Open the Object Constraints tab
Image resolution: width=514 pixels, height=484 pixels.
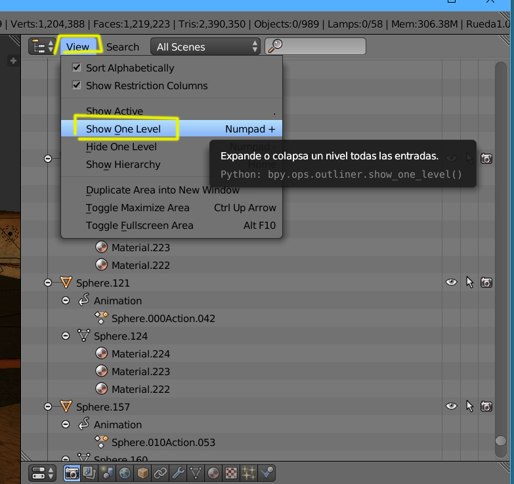pyautogui.click(x=160, y=474)
